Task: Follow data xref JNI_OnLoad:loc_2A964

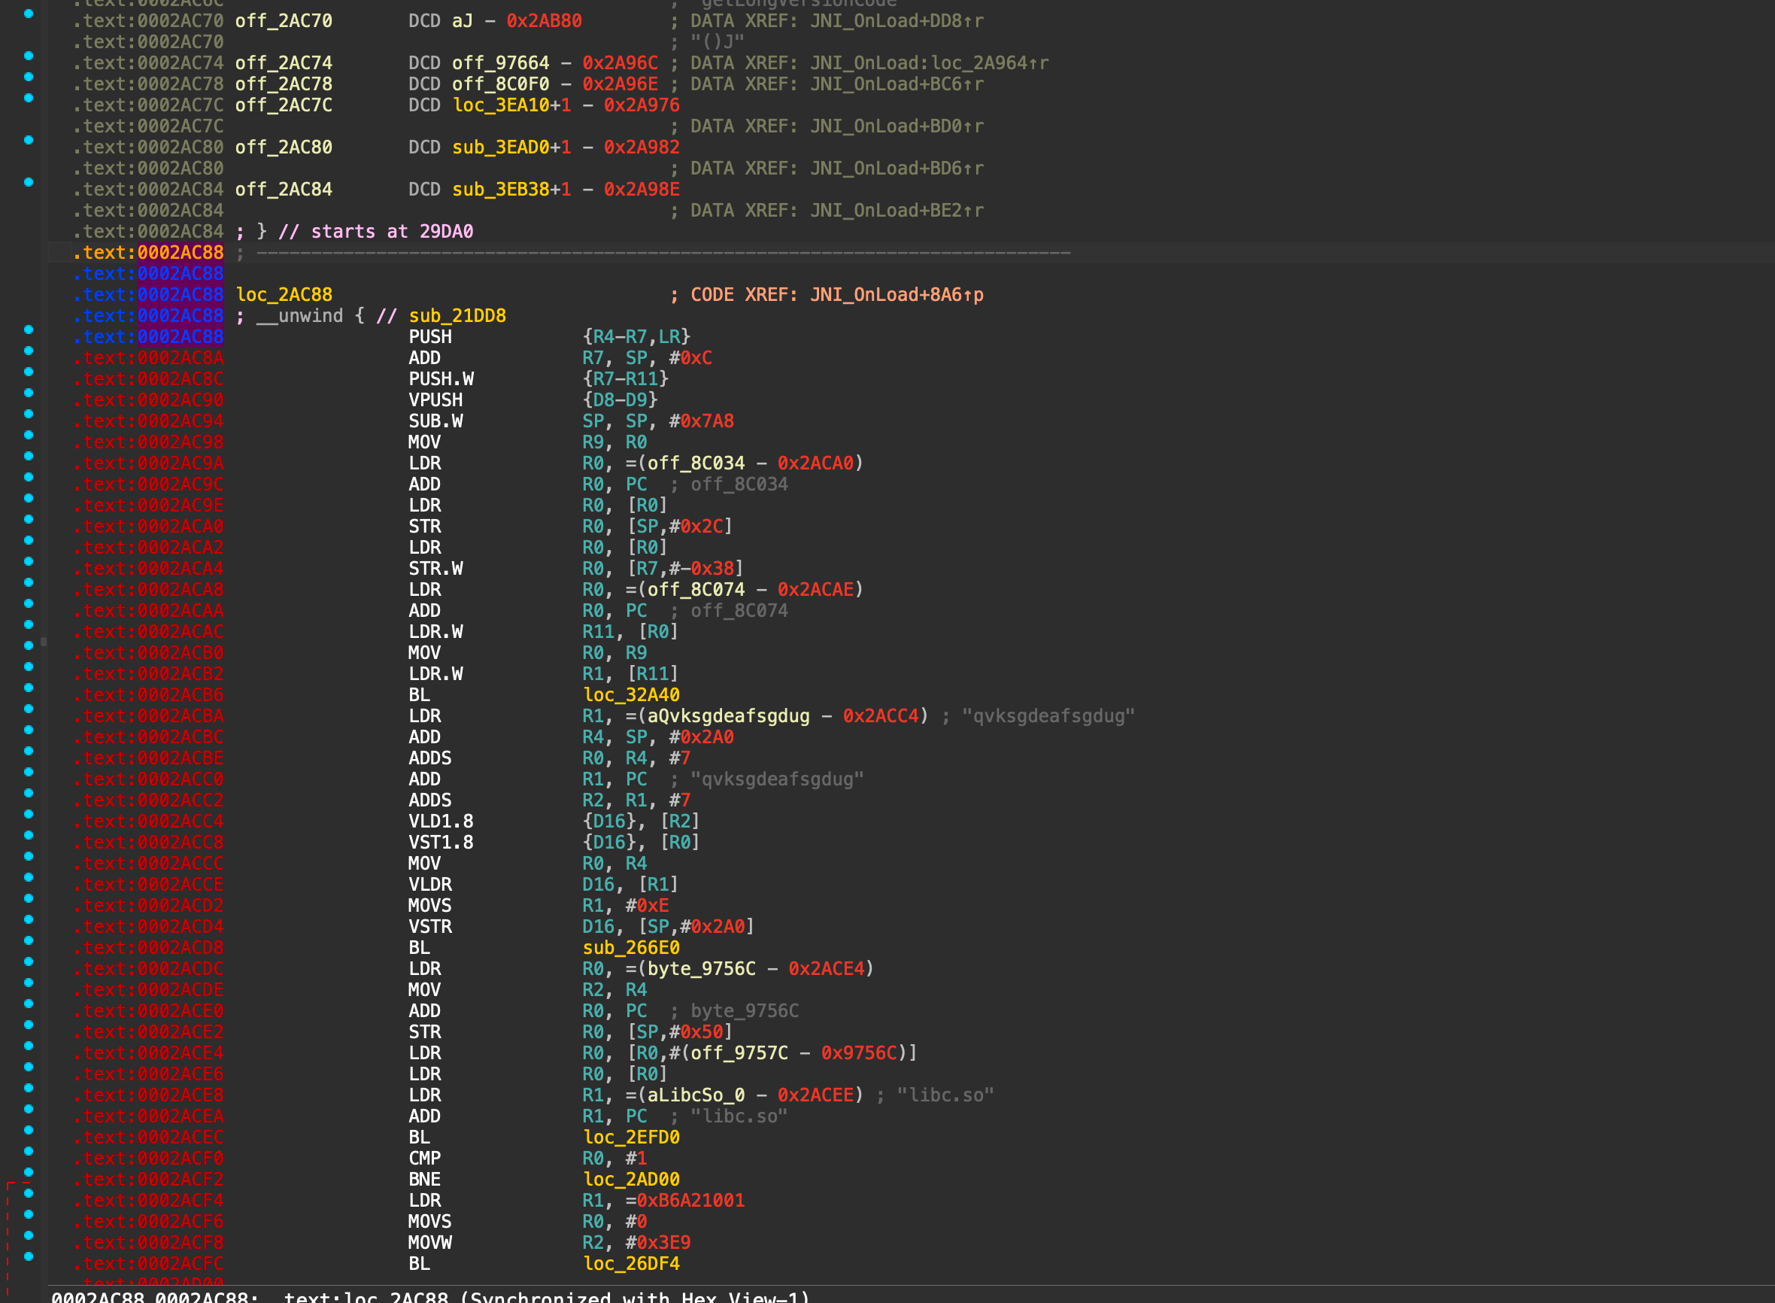Action: (x=929, y=63)
